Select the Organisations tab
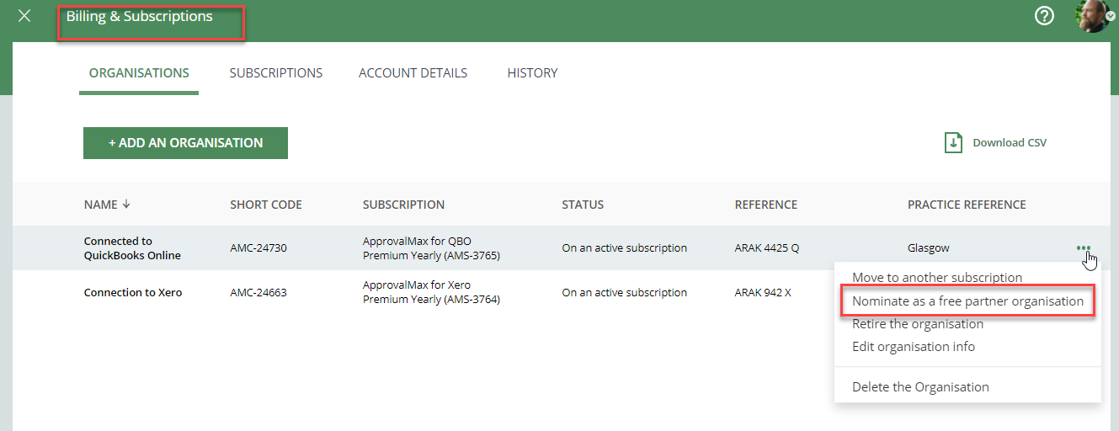This screenshot has height=431, width=1119. [139, 73]
